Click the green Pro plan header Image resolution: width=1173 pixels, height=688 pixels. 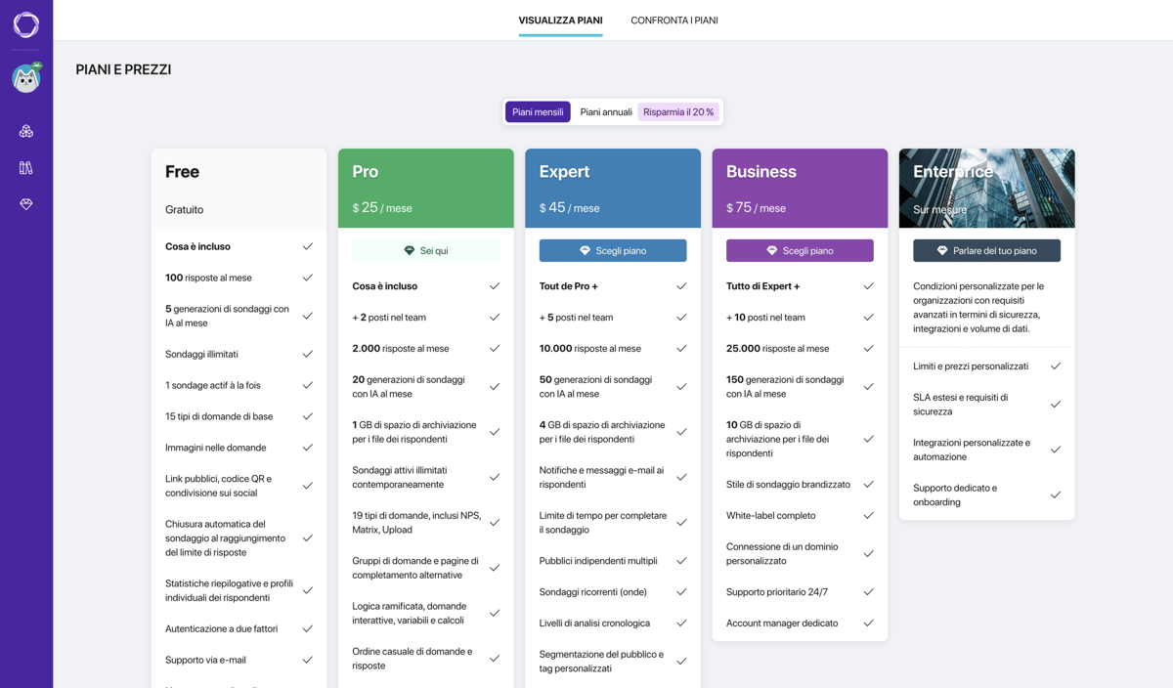[425, 189]
